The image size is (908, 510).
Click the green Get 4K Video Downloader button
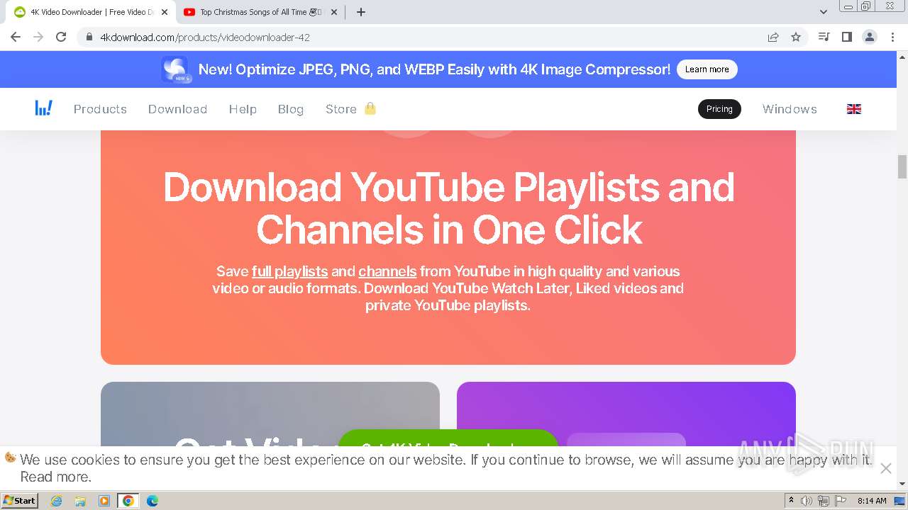[x=448, y=438]
